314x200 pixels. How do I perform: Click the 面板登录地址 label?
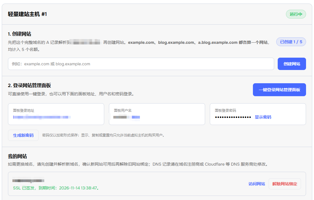point(24,111)
